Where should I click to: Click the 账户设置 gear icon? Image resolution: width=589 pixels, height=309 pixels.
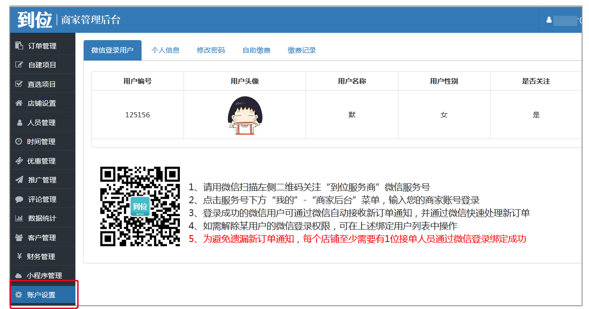point(18,295)
